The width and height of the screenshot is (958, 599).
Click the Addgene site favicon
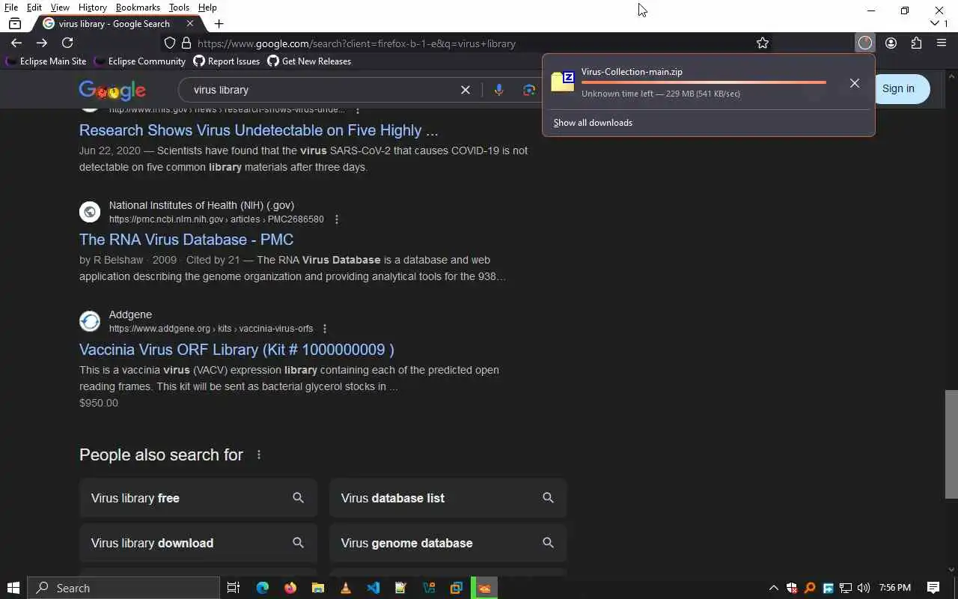90,321
